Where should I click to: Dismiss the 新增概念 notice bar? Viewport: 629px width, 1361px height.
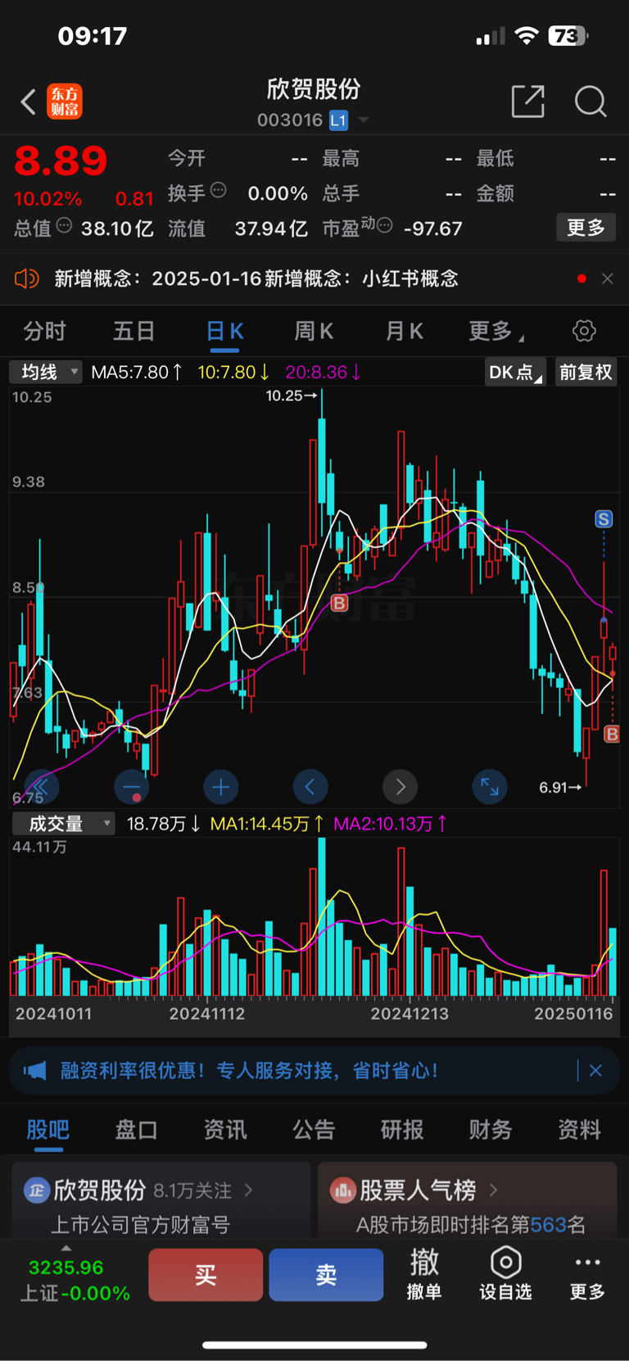point(608,278)
